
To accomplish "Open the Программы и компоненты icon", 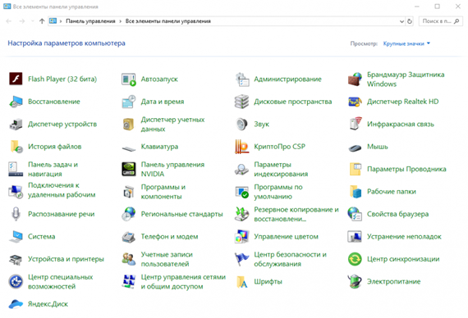I will point(129,192).
